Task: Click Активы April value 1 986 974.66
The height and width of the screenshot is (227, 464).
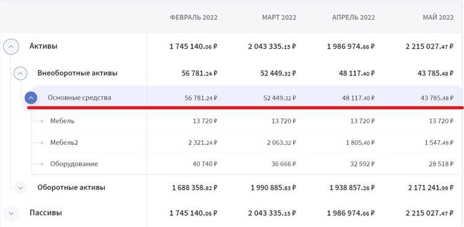Action: point(351,46)
